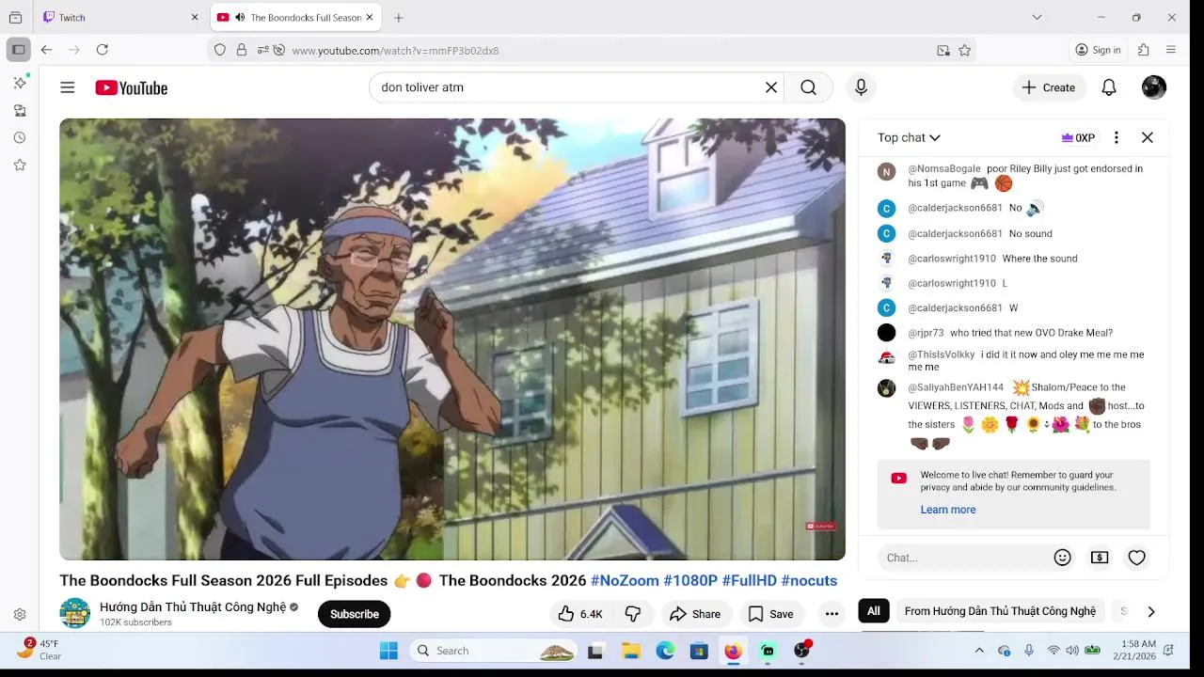Bookmark this page with the star
The height and width of the screenshot is (677, 1204).
click(965, 51)
